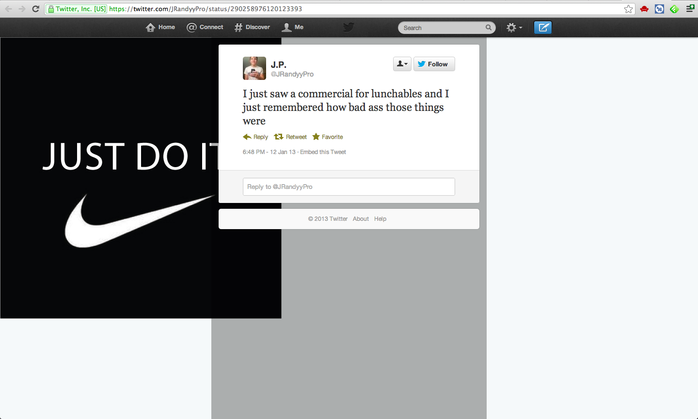Open the @JRandyyPro handle link

click(x=292, y=74)
